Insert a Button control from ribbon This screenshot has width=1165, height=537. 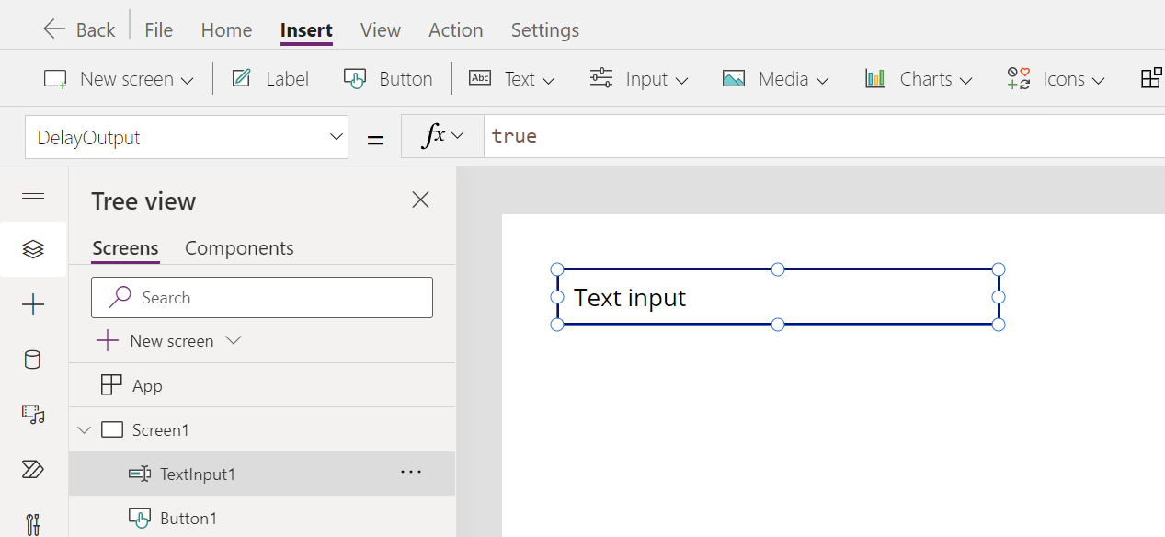[388, 79]
